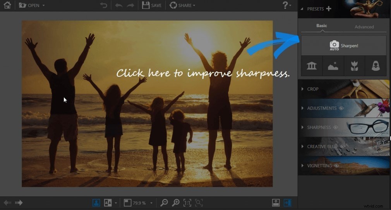This screenshot has height=210, width=391.
Task: Set zoom to actual size 1:1
Action: tap(187, 203)
